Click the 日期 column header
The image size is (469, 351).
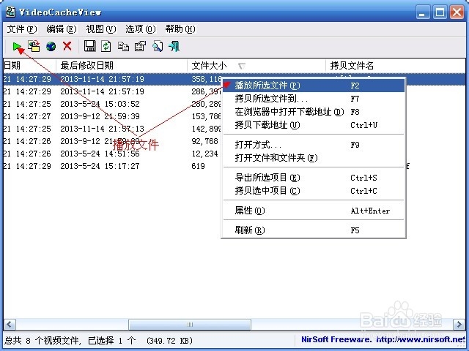(29, 65)
